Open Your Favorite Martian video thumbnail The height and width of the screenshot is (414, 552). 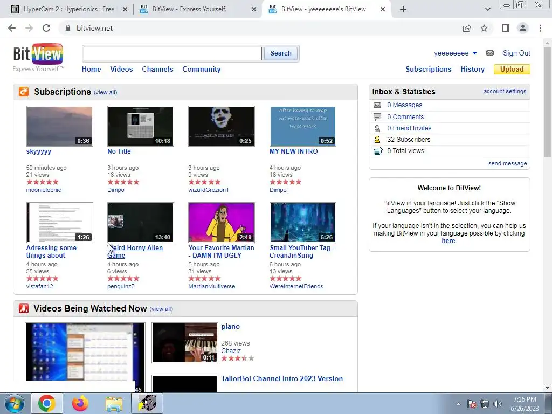click(x=222, y=223)
